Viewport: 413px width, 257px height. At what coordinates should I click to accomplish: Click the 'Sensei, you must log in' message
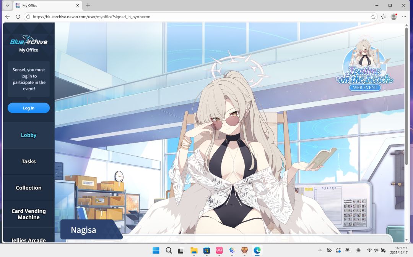29,79
